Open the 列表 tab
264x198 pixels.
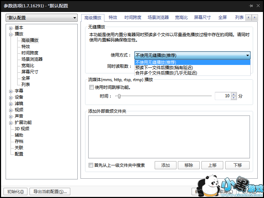tap(239, 18)
